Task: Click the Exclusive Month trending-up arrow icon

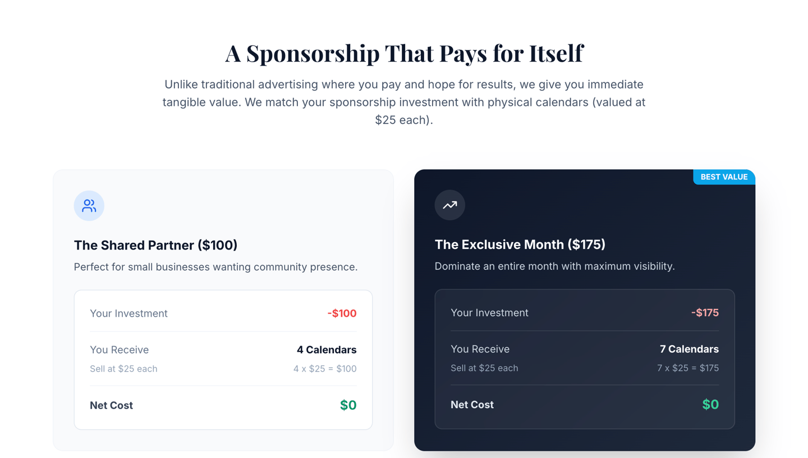Action: point(449,205)
